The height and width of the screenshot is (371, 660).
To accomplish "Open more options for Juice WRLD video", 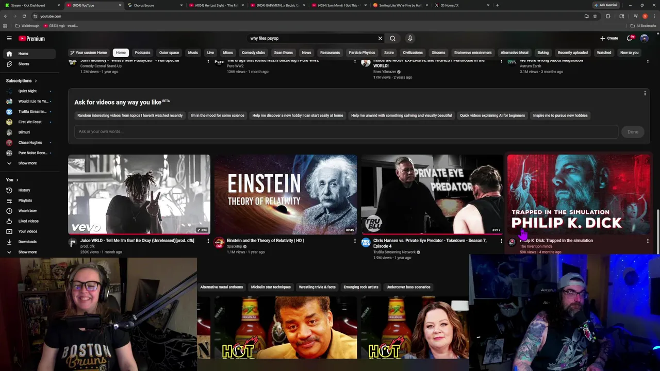I will point(208,241).
